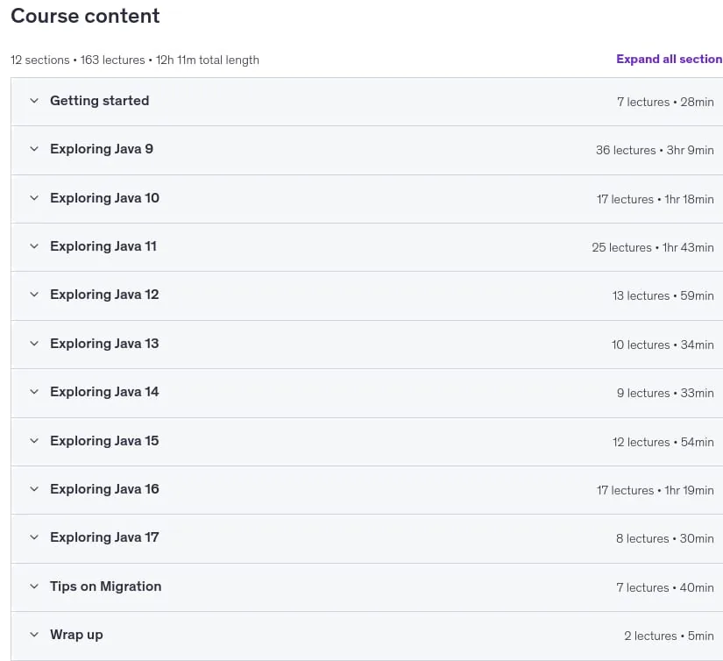Expand the Wrap up section chevron
The image size is (723, 661).
tap(34, 634)
